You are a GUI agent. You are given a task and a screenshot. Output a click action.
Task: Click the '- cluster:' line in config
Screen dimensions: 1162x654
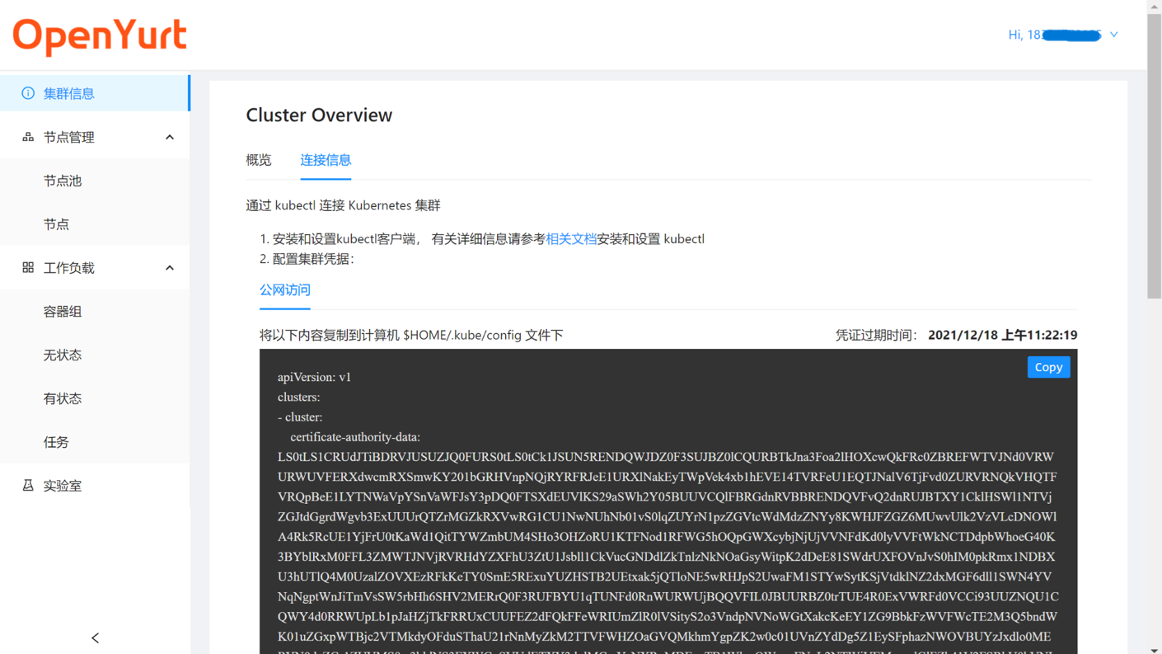pyautogui.click(x=300, y=417)
